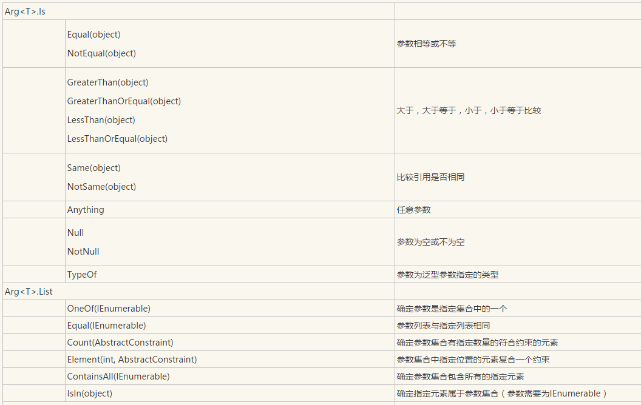Screen dimensions: 641x405
Task: Click the LessThan(object) entry
Action: pyautogui.click(x=101, y=120)
